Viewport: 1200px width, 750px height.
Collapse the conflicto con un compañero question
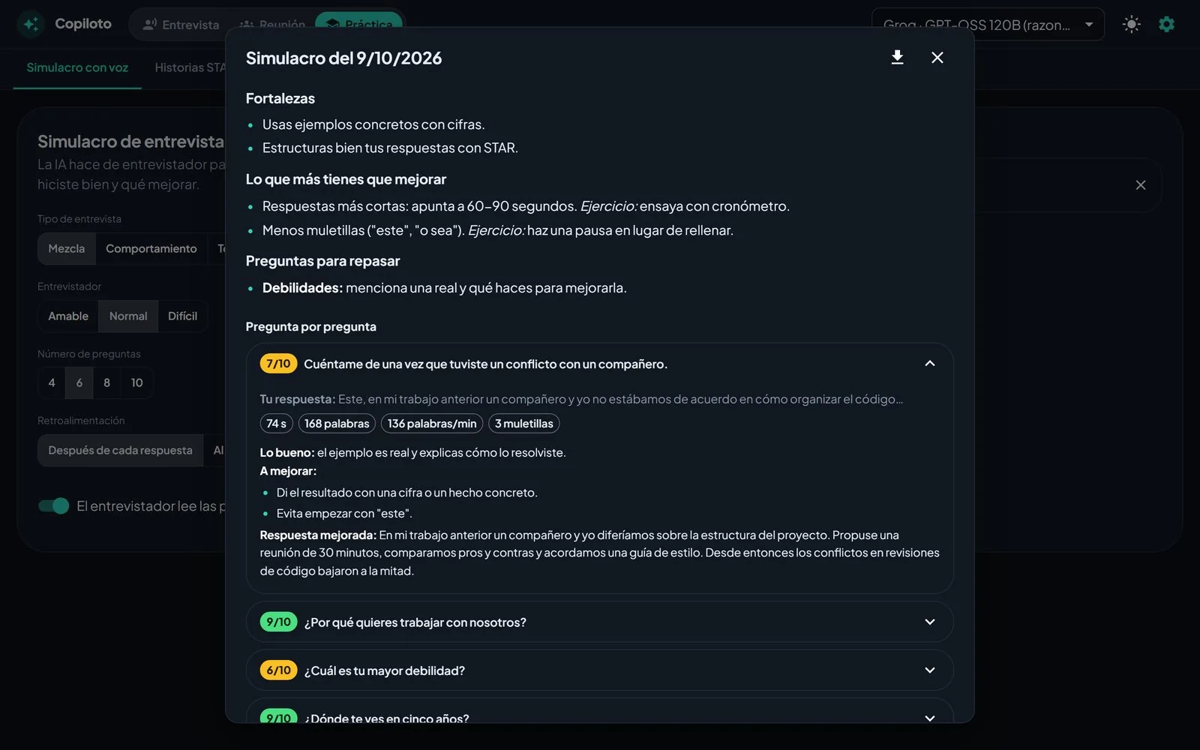[x=930, y=364]
